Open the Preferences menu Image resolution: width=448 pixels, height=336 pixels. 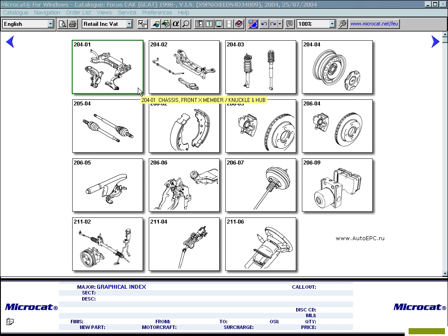157,13
